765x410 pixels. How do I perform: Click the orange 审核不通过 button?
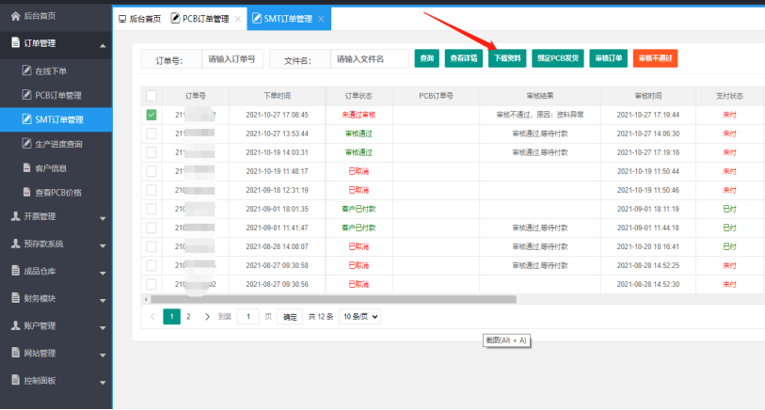[655, 58]
